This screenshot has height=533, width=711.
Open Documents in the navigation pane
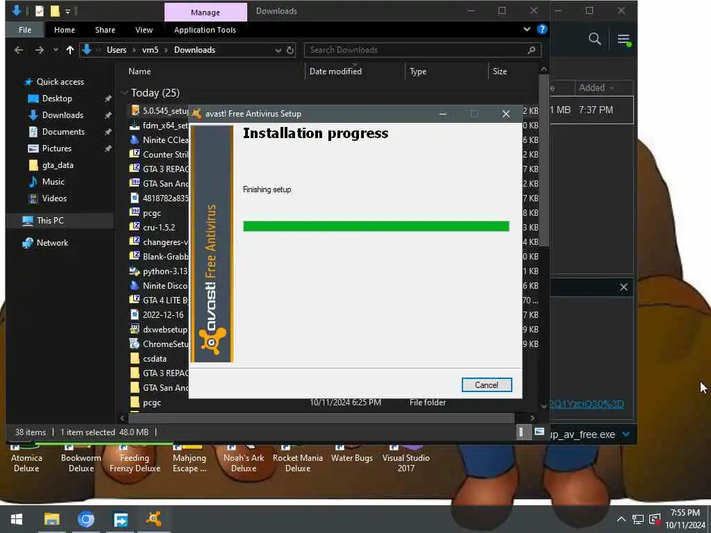(x=63, y=132)
